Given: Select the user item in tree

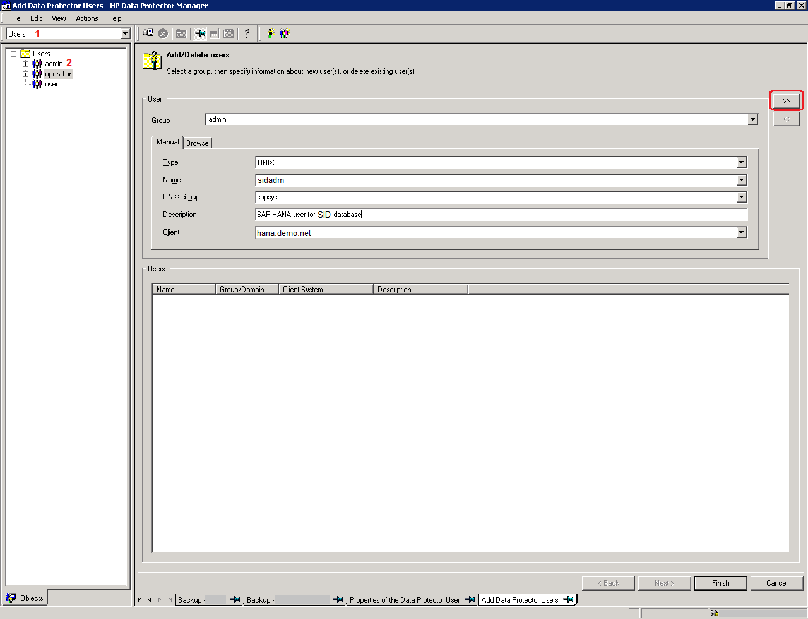Looking at the screenshot, I should (51, 84).
